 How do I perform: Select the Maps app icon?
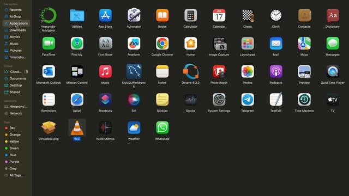tap(304, 44)
